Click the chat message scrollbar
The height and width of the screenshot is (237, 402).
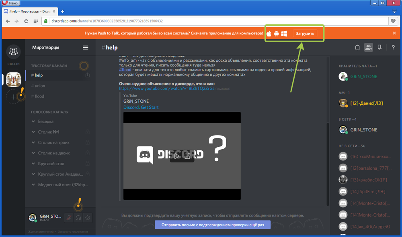point(328,164)
